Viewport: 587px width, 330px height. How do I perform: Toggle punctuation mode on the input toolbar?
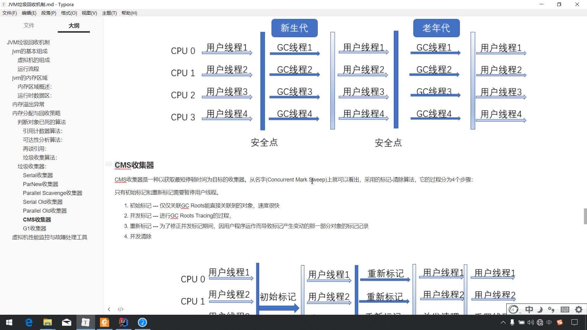pos(552,309)
